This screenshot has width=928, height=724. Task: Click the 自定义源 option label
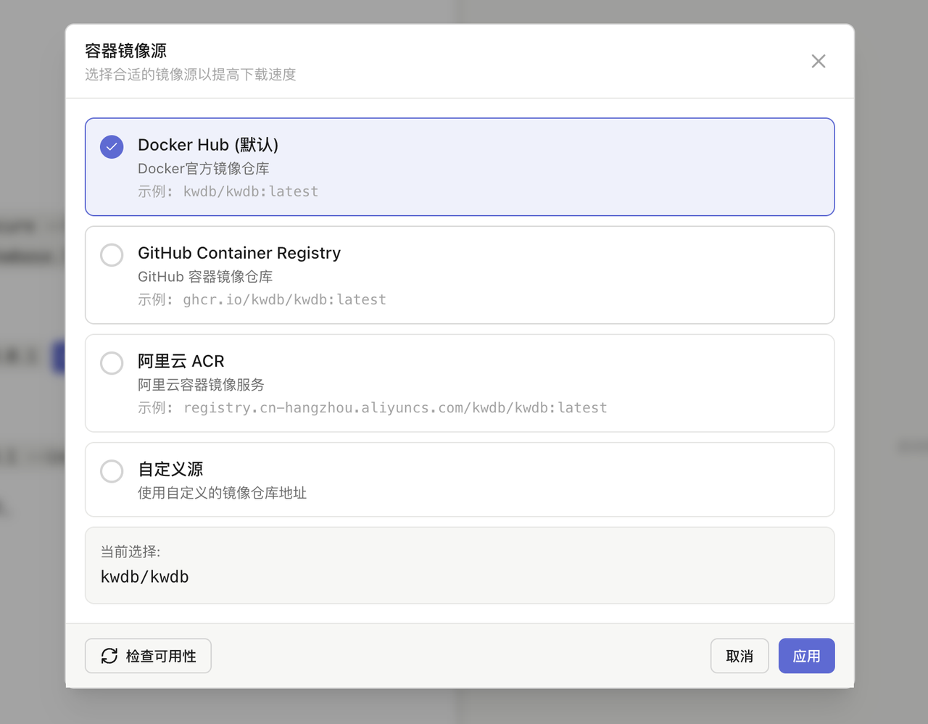170,469
